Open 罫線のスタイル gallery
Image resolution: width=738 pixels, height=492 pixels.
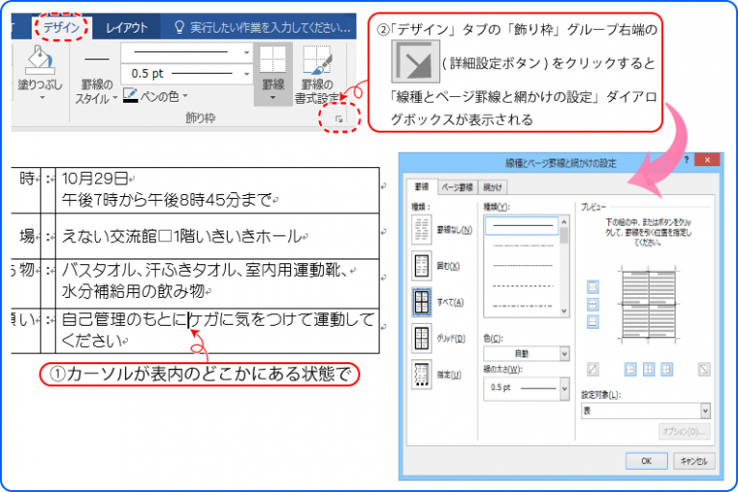(x=96, y=78)
